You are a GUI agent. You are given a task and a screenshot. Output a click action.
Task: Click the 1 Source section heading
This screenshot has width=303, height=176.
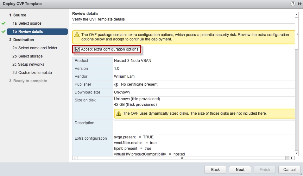(18, 15)
